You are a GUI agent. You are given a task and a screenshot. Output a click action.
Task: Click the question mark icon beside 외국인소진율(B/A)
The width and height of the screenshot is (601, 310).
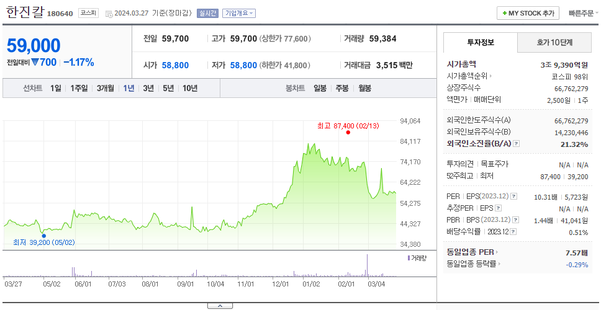coord(517,144)
